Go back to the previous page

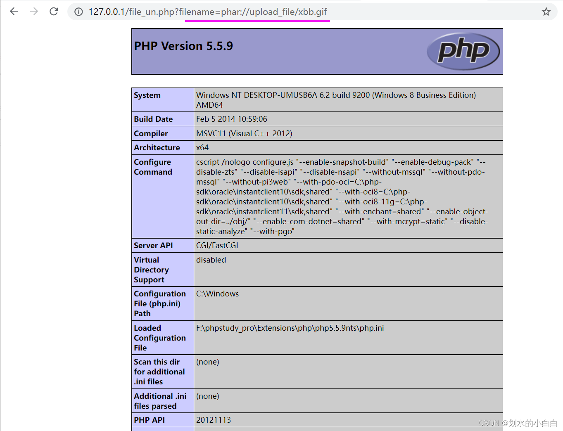point(14,12)
